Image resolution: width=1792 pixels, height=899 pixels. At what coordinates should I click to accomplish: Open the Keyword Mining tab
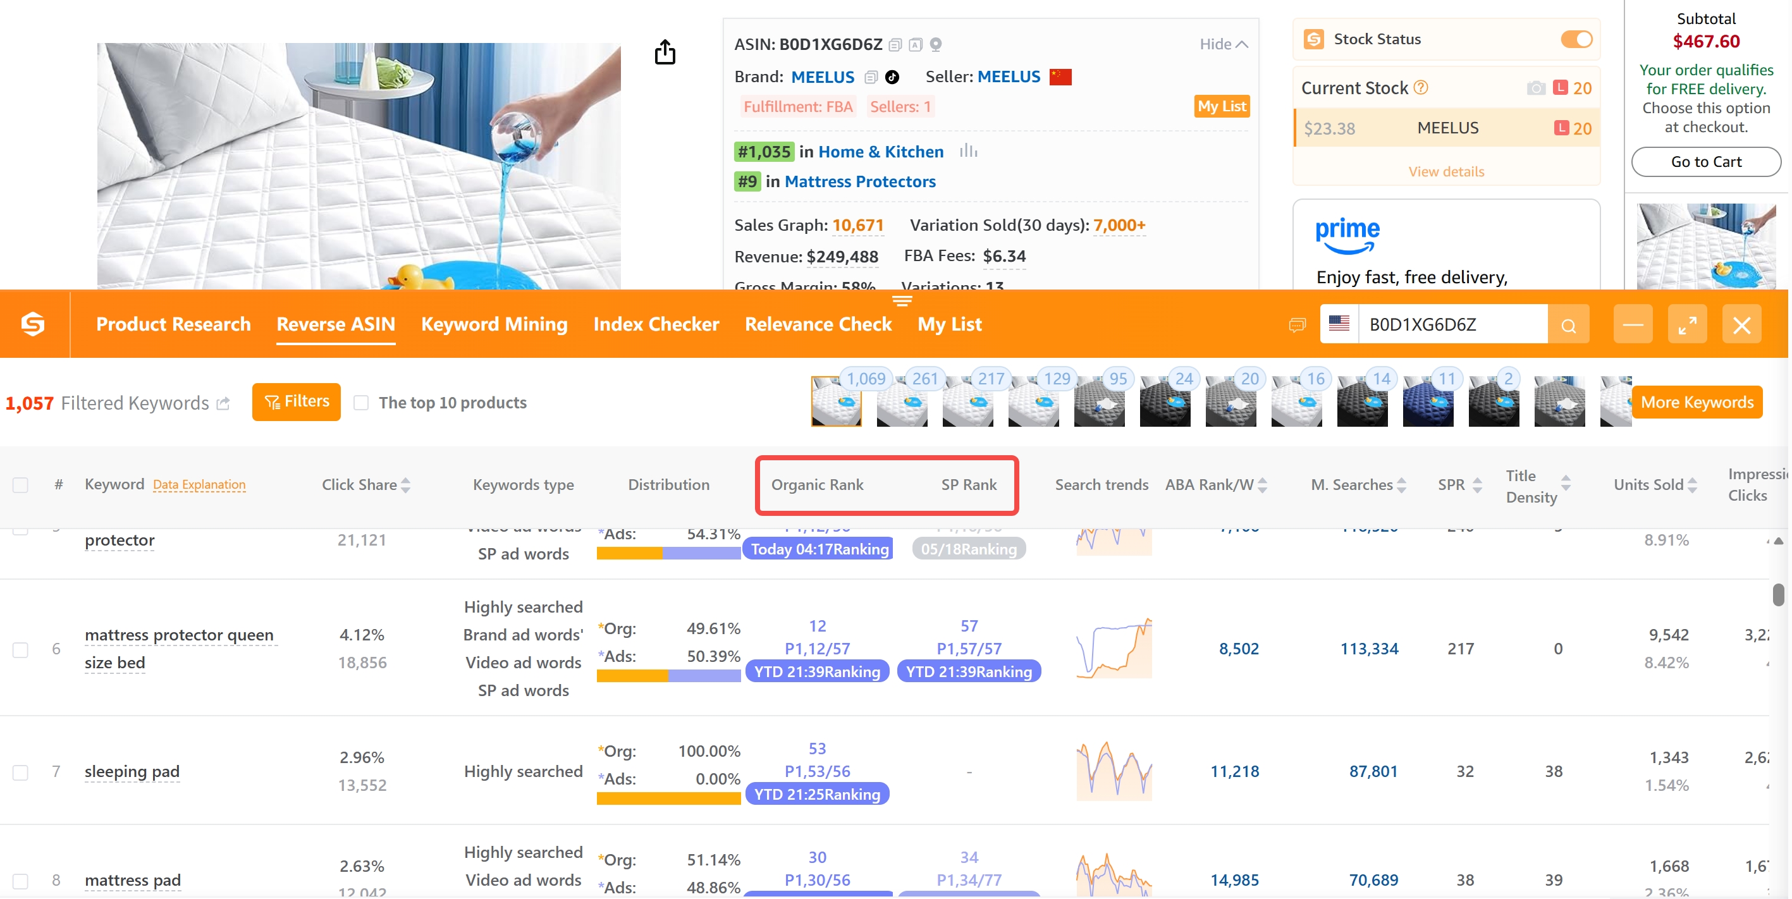(494, 324)
